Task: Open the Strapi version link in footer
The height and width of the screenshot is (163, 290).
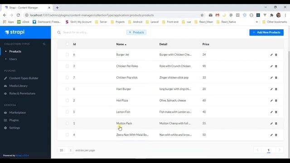Action: [22, 155]
